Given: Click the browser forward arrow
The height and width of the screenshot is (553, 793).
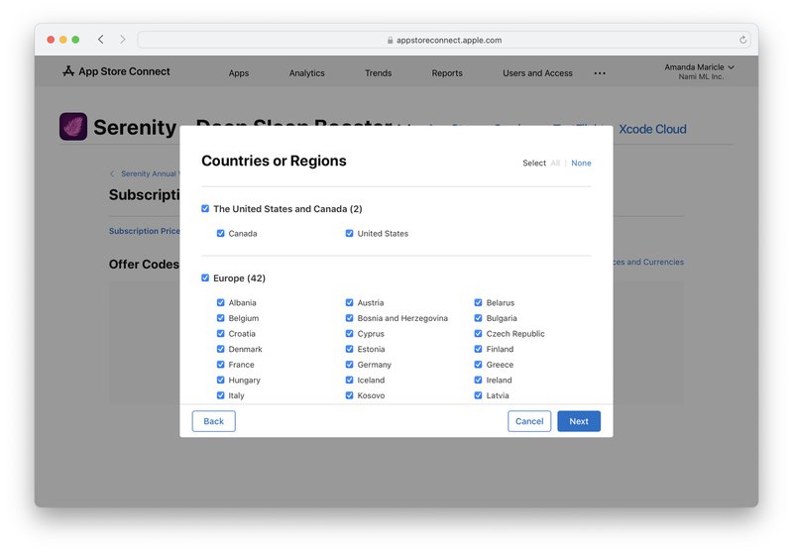Looking at the screenshot, I should point(122,40).
